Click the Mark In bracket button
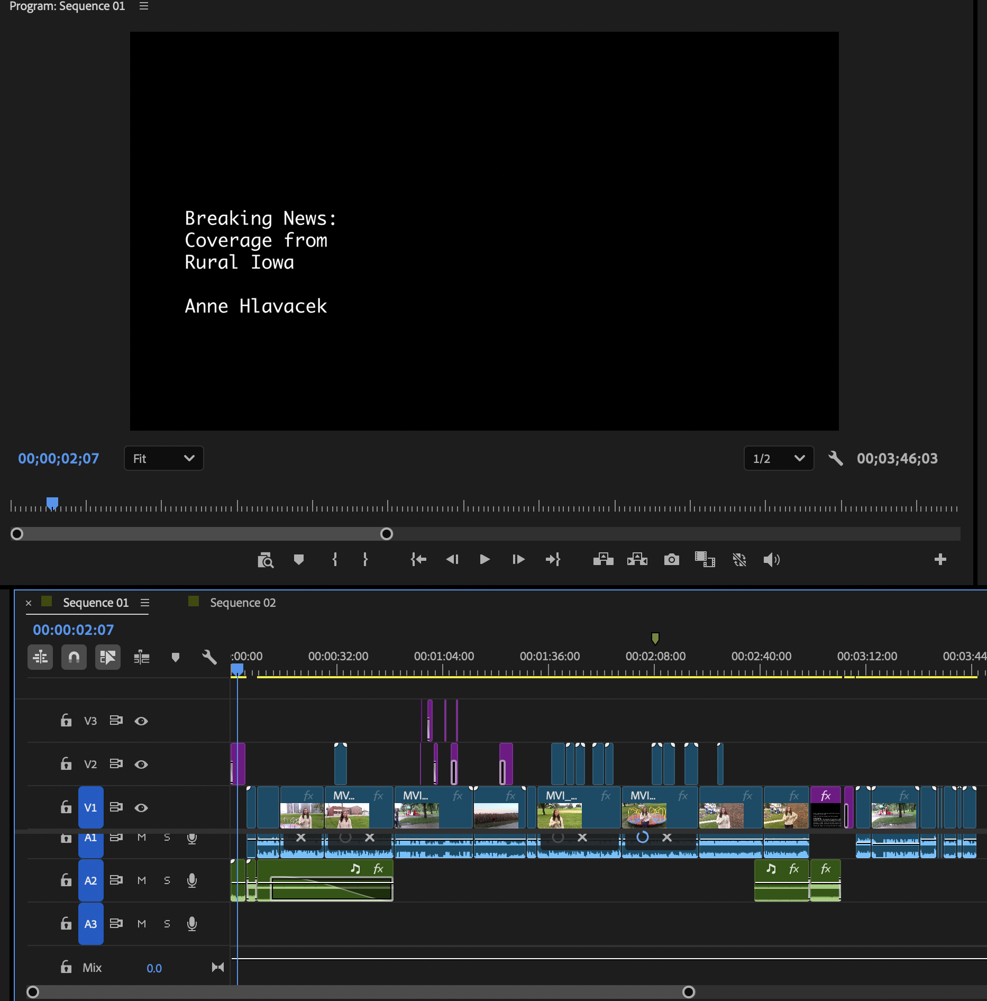Image resolution: width=987 pixels, height=1001 pixels. (x=334, y=559)
